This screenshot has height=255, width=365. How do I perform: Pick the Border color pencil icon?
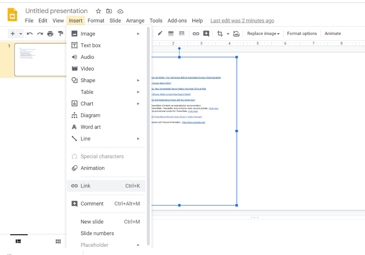[160, 33]
